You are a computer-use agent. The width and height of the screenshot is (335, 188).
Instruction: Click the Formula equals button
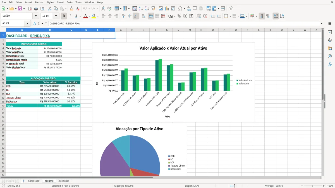point(46,23)
